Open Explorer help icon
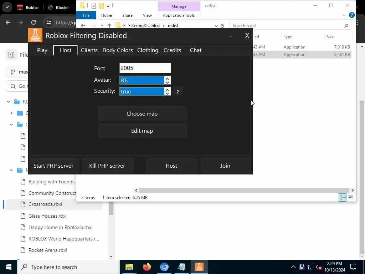 point(352,15)
